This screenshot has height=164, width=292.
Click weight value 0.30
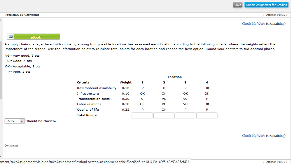[x=125, y=99]
